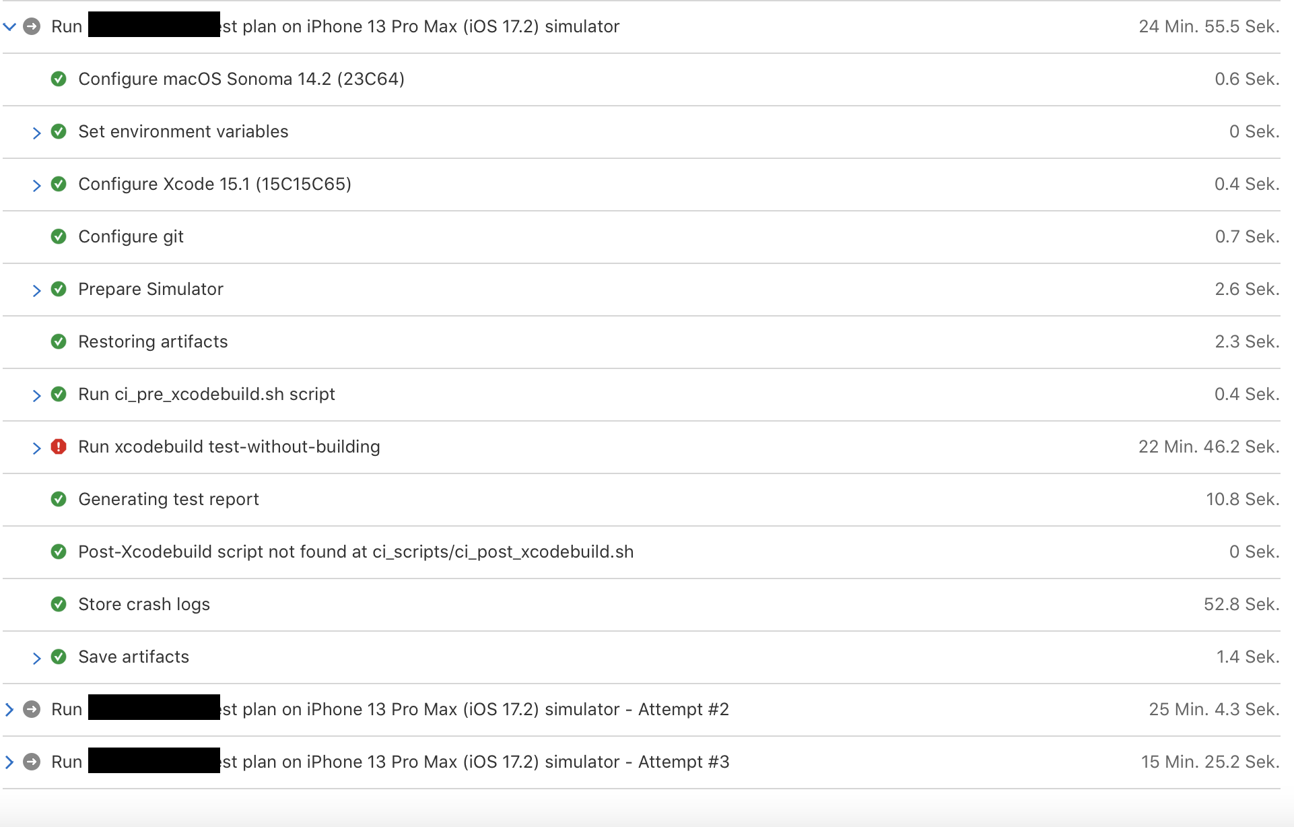Click the red error icon for xcodebuild test-without-building
The image size is (1294, 827).
(59, 446)
